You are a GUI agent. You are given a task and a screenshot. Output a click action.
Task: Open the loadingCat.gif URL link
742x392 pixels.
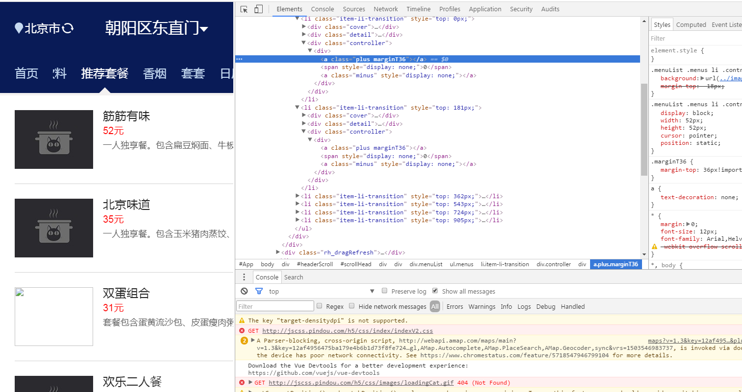click(x=361, y=383)
